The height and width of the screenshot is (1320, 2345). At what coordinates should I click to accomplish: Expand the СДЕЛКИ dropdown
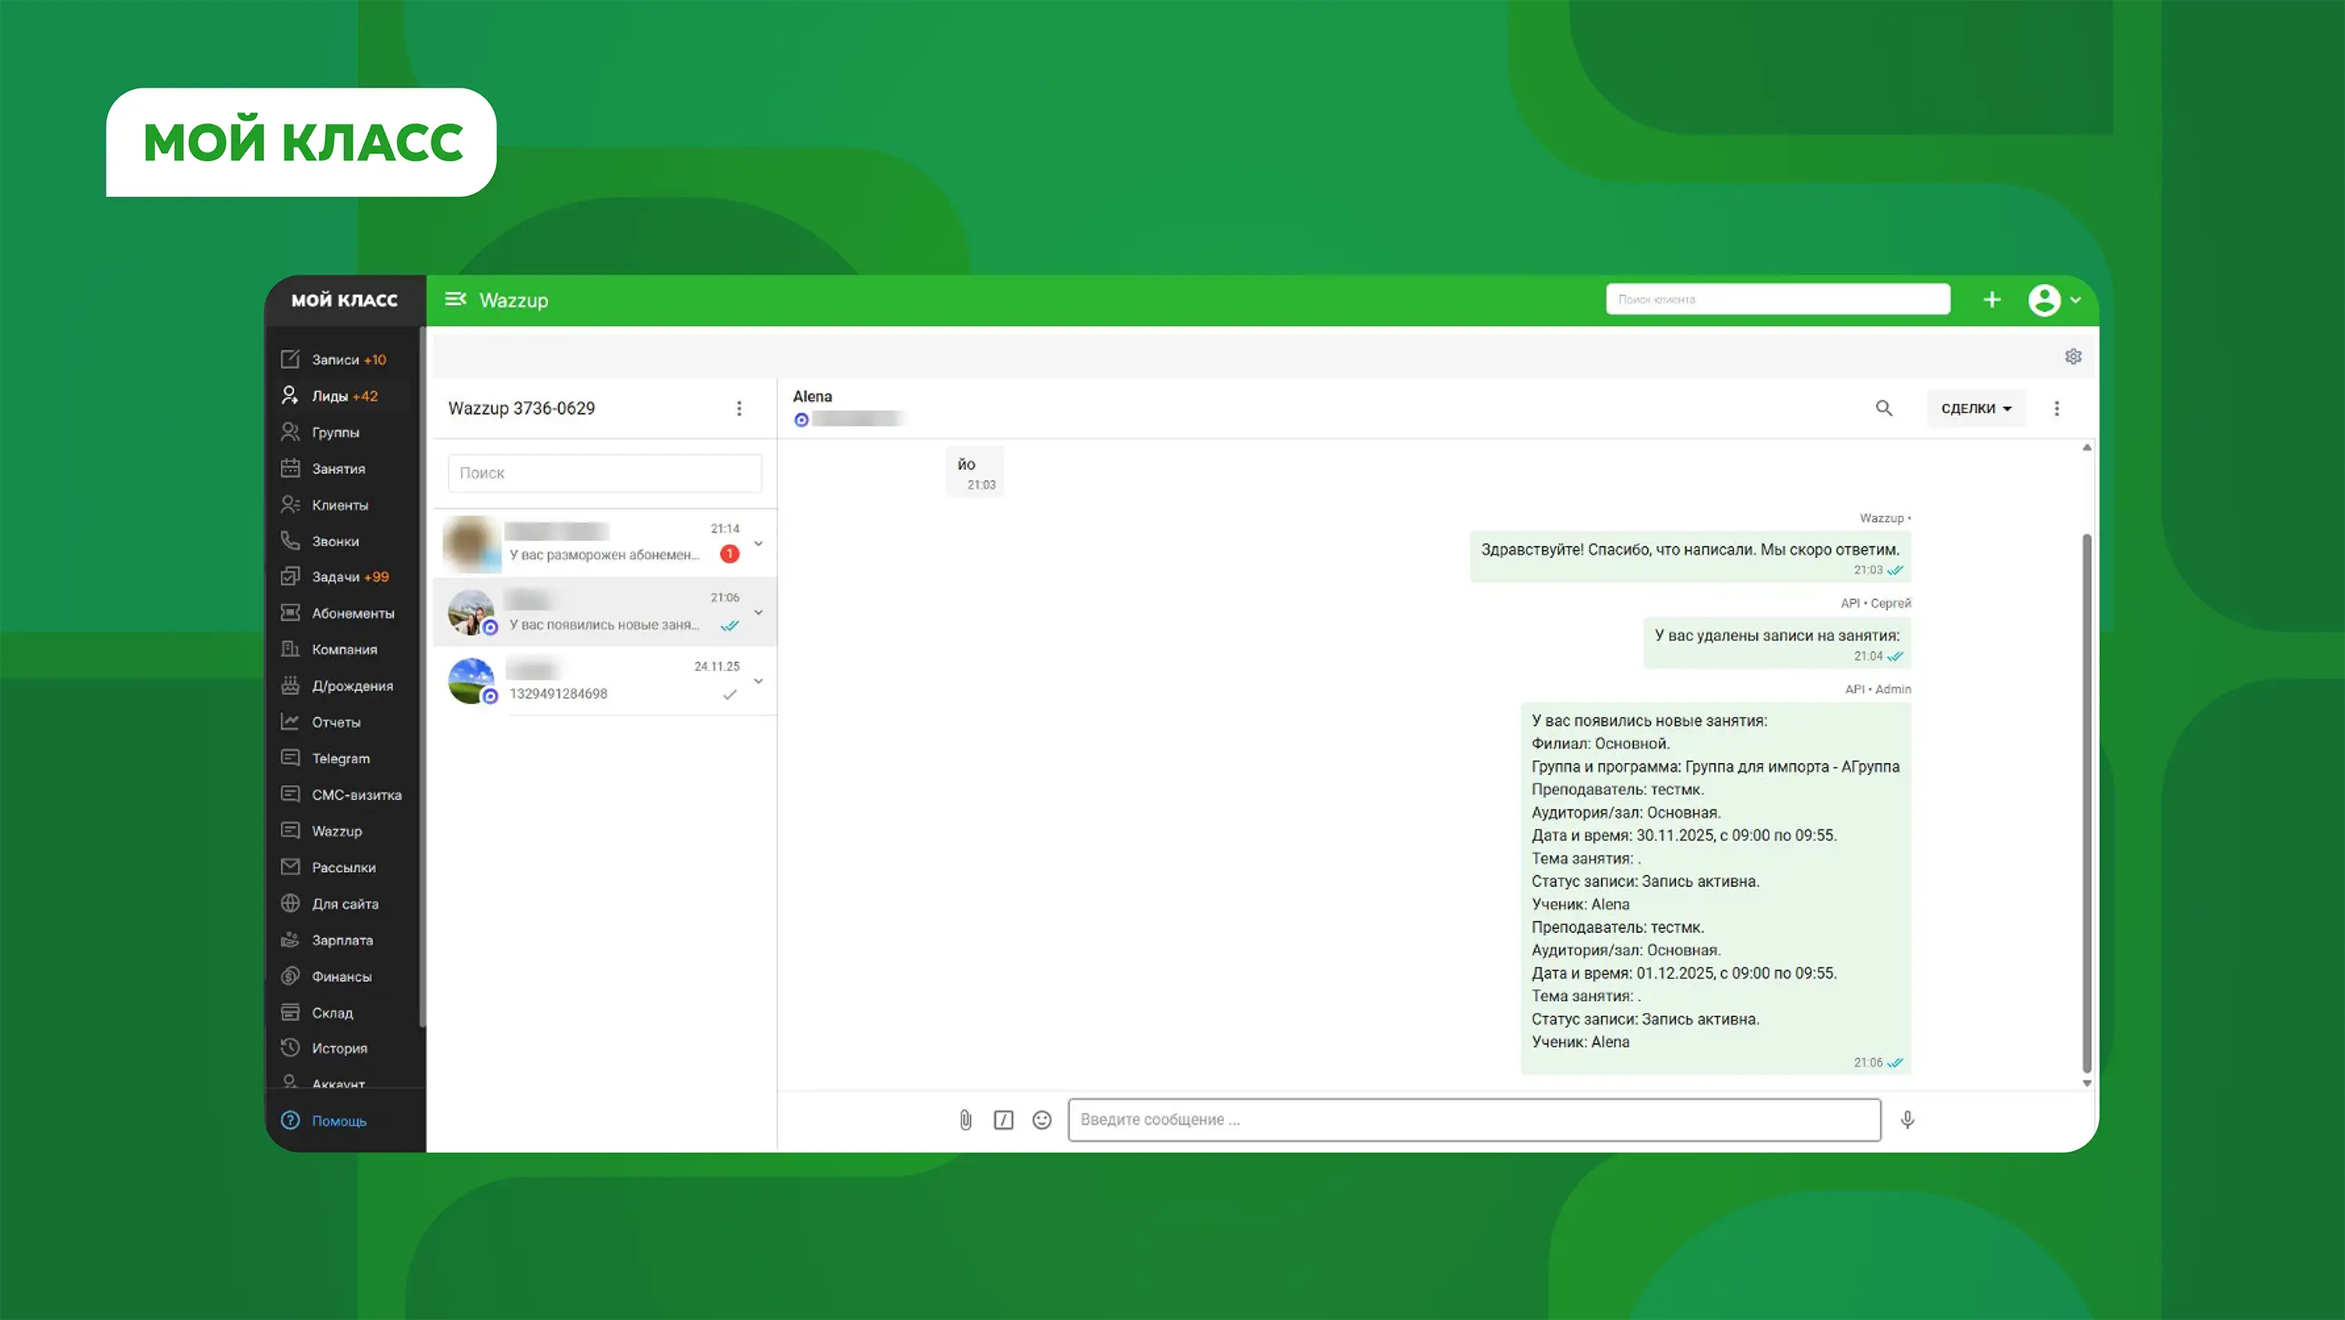tap(1975, 408)
